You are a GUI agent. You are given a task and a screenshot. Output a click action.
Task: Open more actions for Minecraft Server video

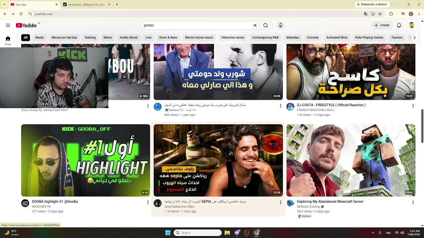point(413,202)
